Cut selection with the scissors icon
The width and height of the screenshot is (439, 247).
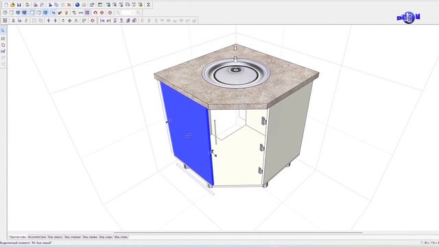coord(50,5)
